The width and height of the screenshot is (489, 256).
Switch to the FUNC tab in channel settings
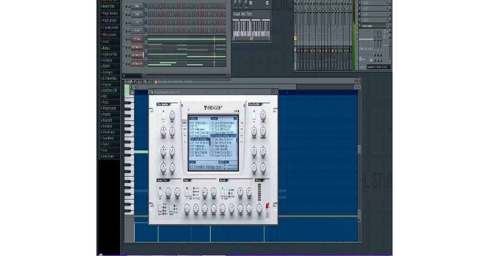pos(249,14)
